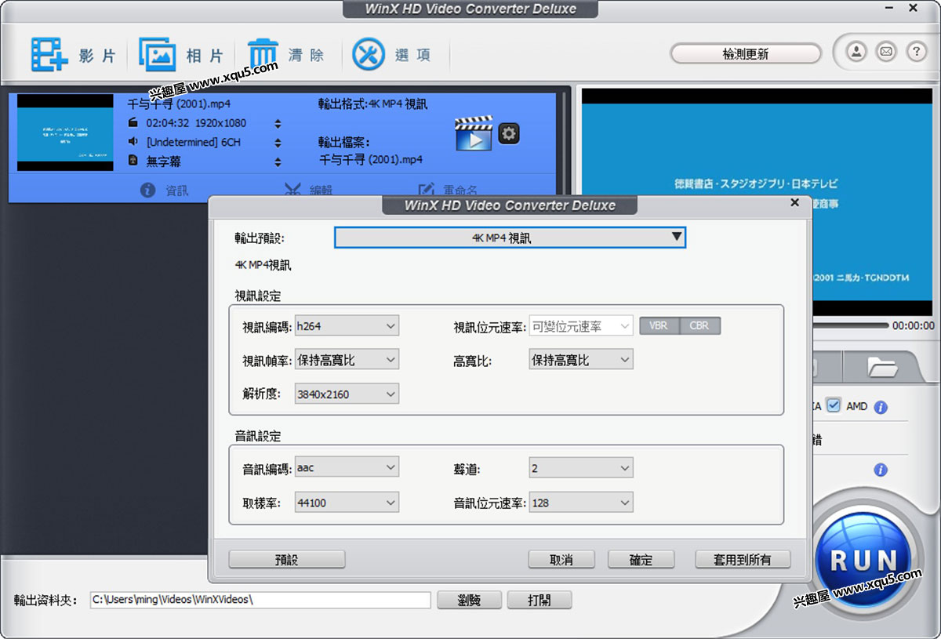Image resolution: width=941 pixels, height=639 pixels.
Task: Toggle the AMD hardware acceleration checkbox
Action: 834,405
